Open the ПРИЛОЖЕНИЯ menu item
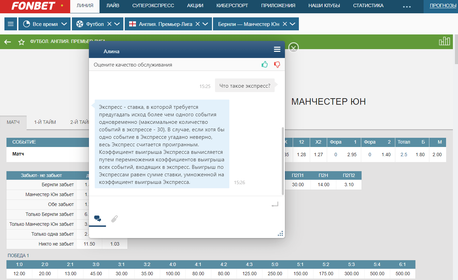458x280 pixels. (x=278, y=6)
